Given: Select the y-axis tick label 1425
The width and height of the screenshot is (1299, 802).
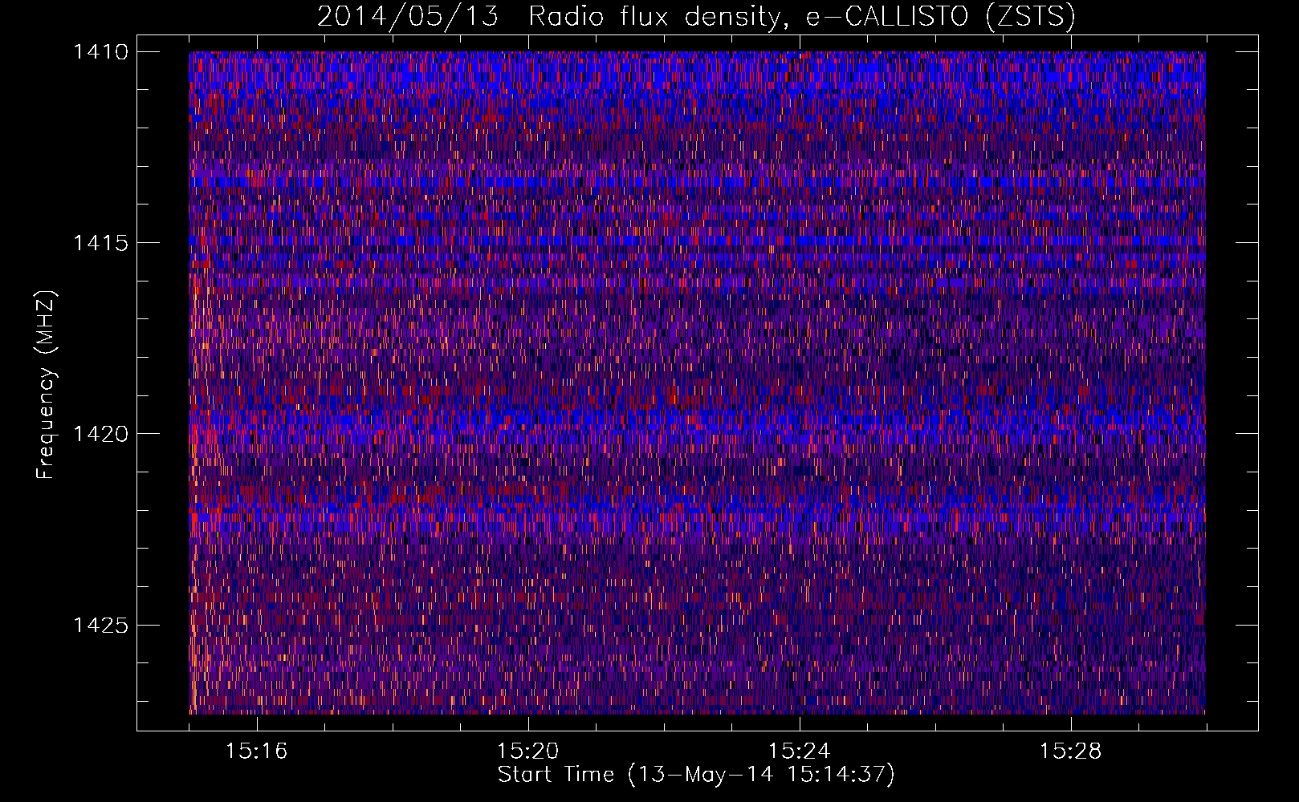Looking at the screenshot, I should point(100,625).
